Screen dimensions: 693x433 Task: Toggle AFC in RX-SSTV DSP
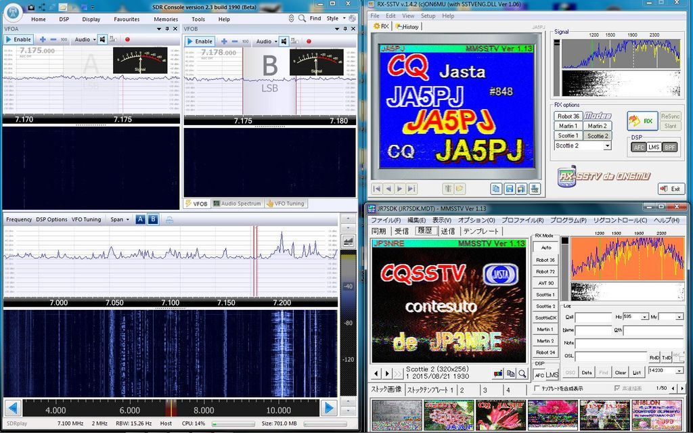tap(639, 147)
